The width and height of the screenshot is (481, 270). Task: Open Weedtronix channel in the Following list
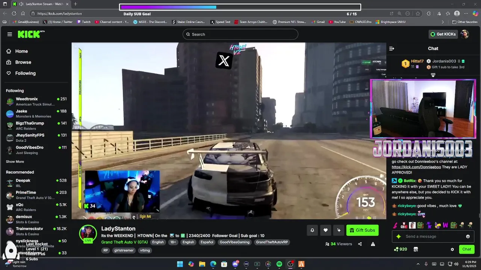pos(36,101)
